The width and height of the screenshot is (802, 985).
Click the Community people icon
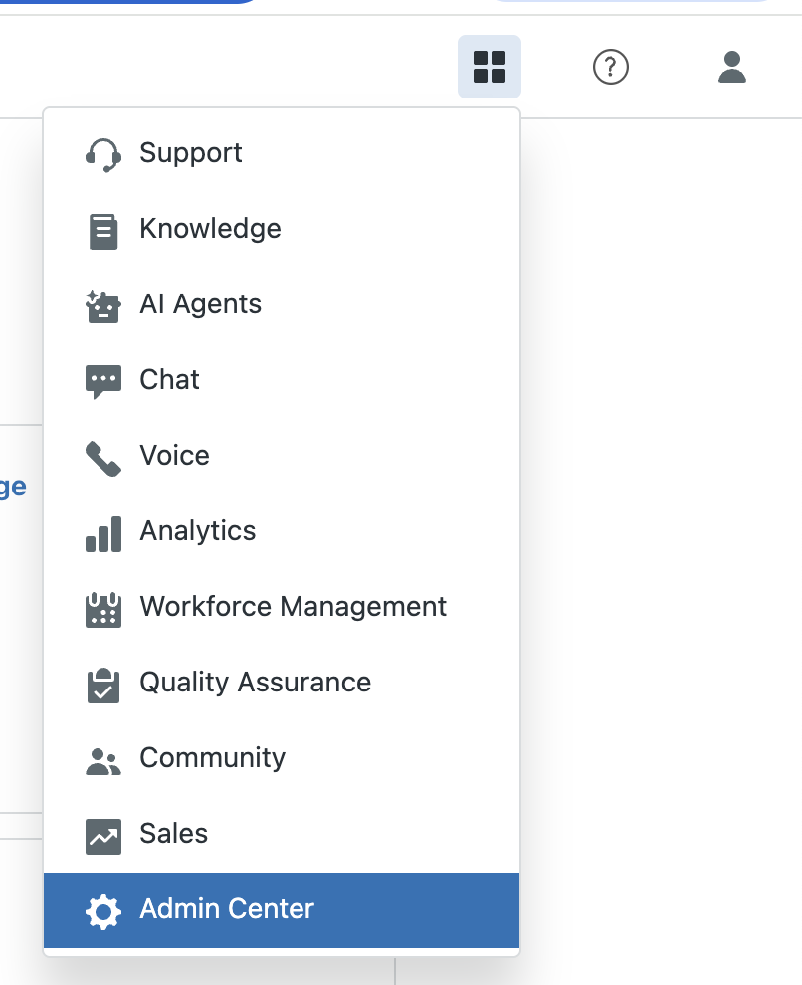102,757
